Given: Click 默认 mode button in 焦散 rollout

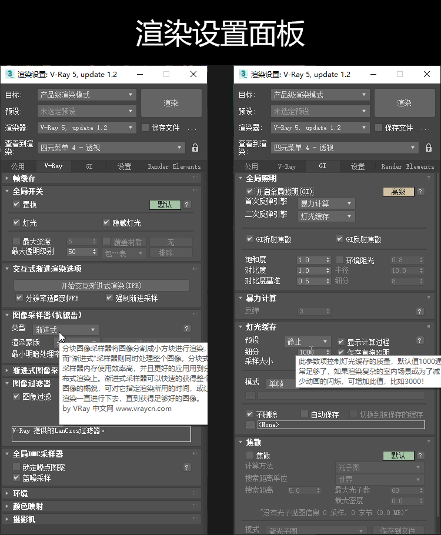Looking at the screenshot, I should [x=398, y=456].
